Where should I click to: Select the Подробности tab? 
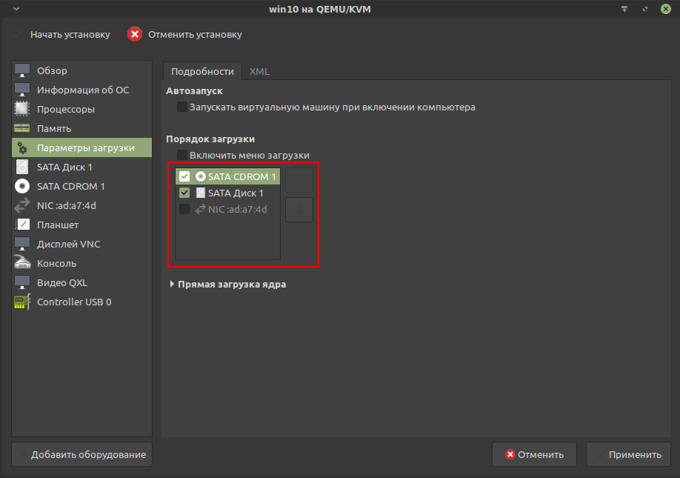point(202,72)
